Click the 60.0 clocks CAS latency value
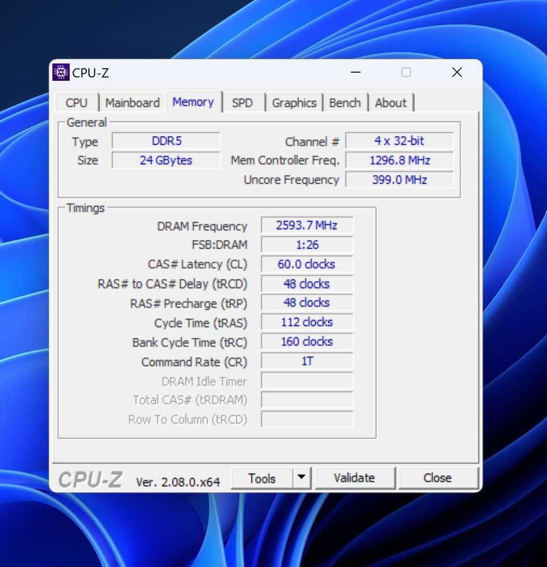The width and height of the screenshot is (547, 567). (x=307, y=265)
